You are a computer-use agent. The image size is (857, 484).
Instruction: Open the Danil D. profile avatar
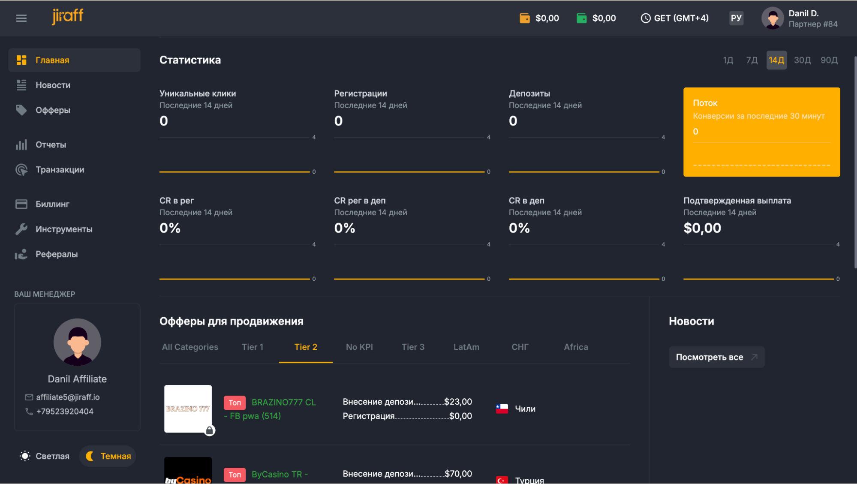(773, 18)
